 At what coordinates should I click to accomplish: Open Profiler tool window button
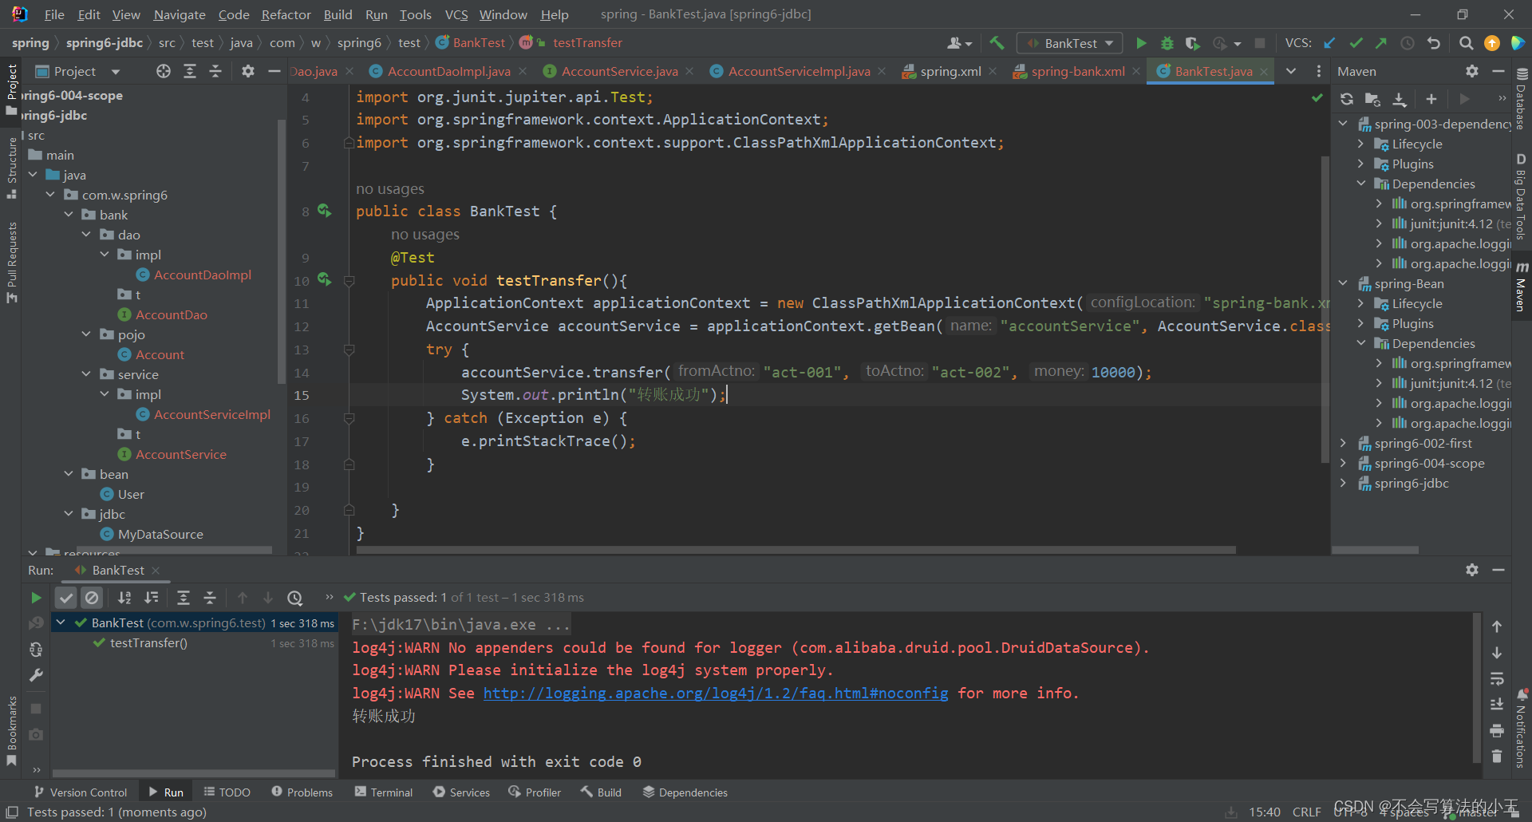point(535,792)
